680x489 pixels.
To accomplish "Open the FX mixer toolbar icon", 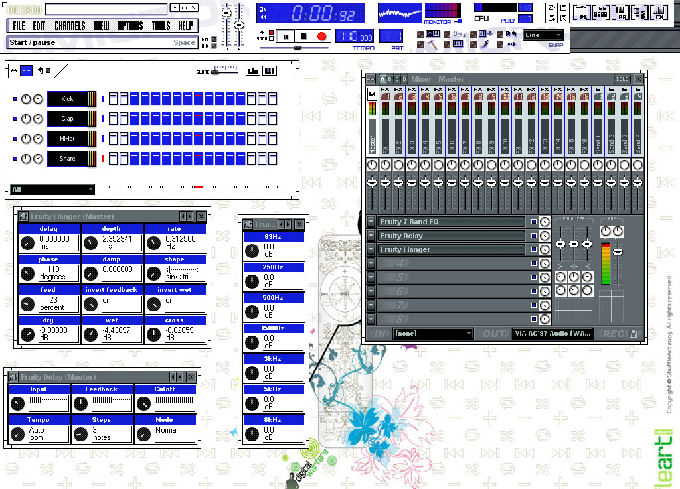I will point(657,11).
